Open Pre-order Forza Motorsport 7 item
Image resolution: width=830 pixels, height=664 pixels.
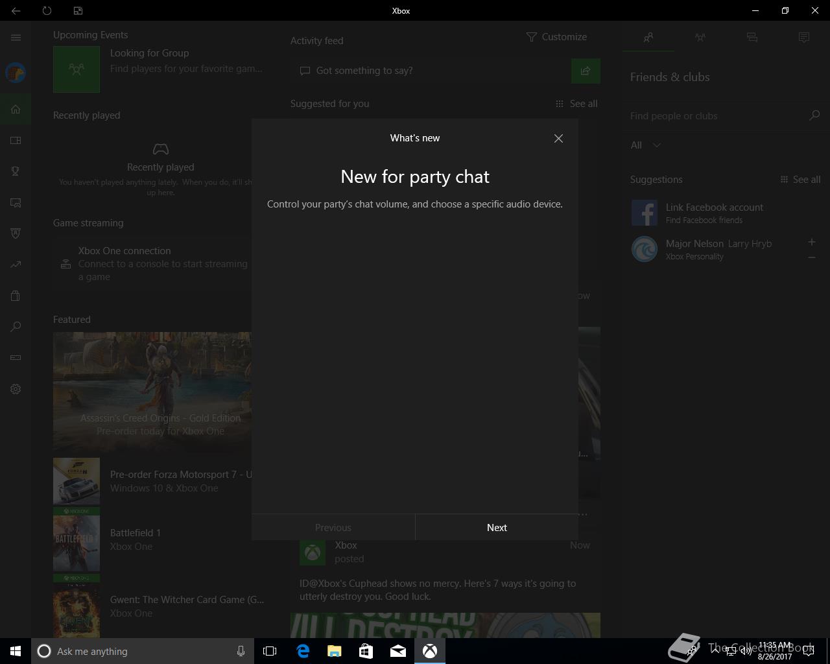(x=152, y=481)
